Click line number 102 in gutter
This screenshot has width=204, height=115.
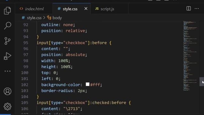tap(25, 85)
